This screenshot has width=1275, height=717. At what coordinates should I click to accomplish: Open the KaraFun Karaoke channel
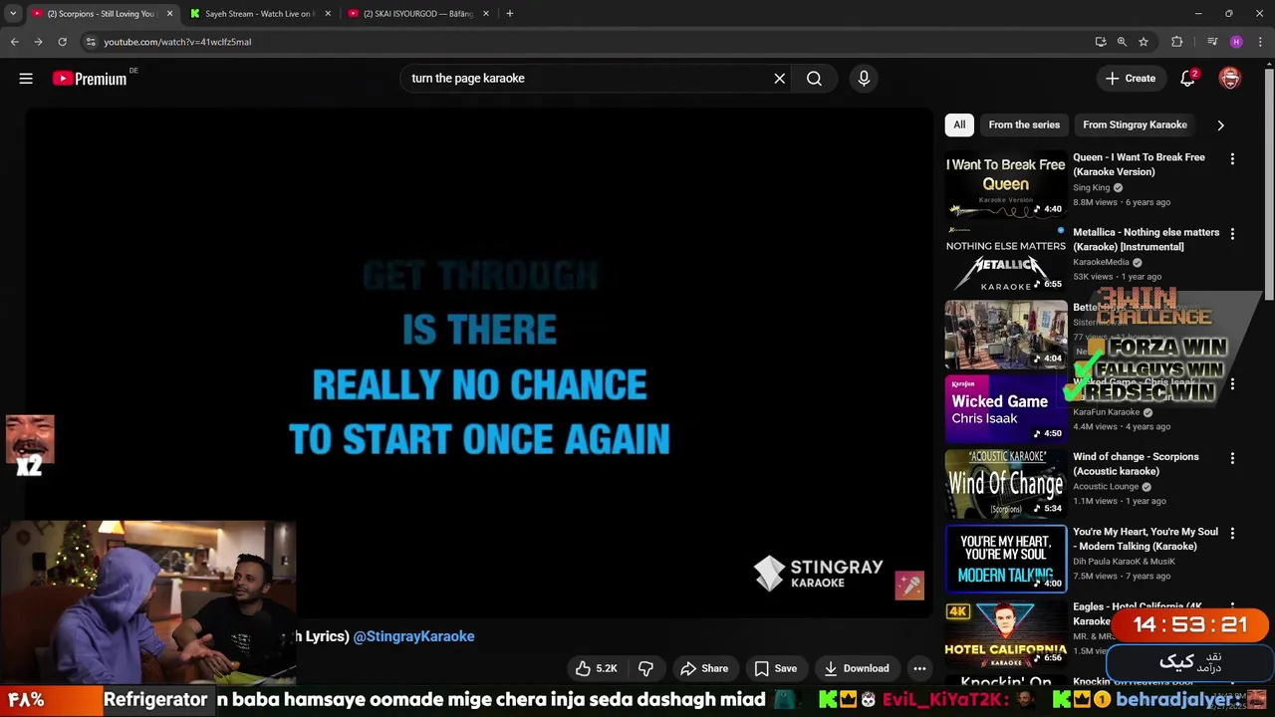1106,412
